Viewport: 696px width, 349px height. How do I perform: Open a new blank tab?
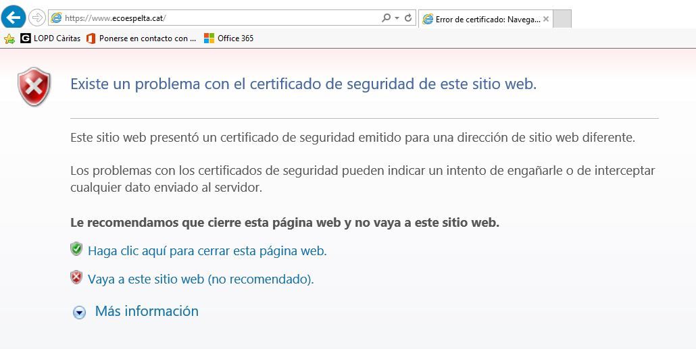pyautogui.click(x=562, y=19)
